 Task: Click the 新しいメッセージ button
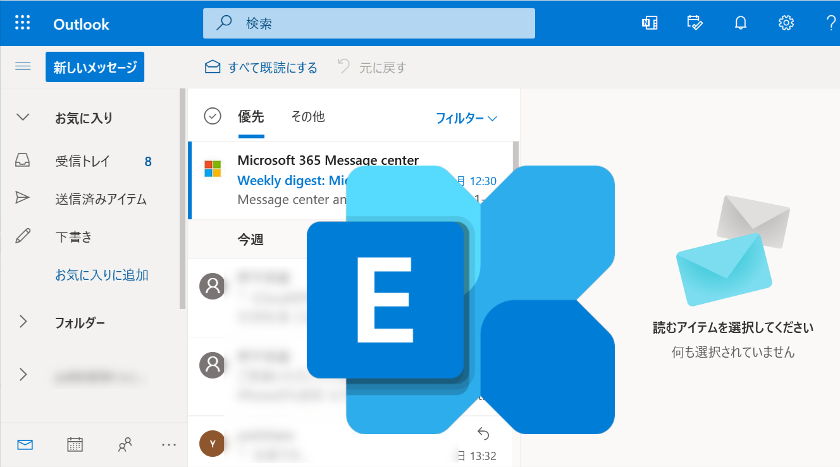point(95,67)
